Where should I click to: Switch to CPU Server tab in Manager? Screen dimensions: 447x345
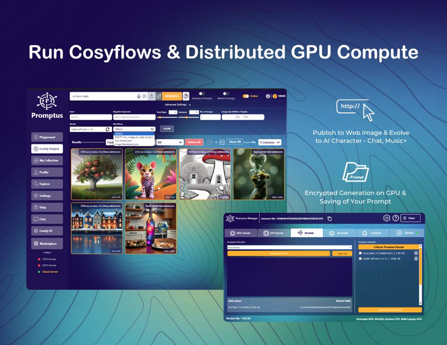(274, 233)
